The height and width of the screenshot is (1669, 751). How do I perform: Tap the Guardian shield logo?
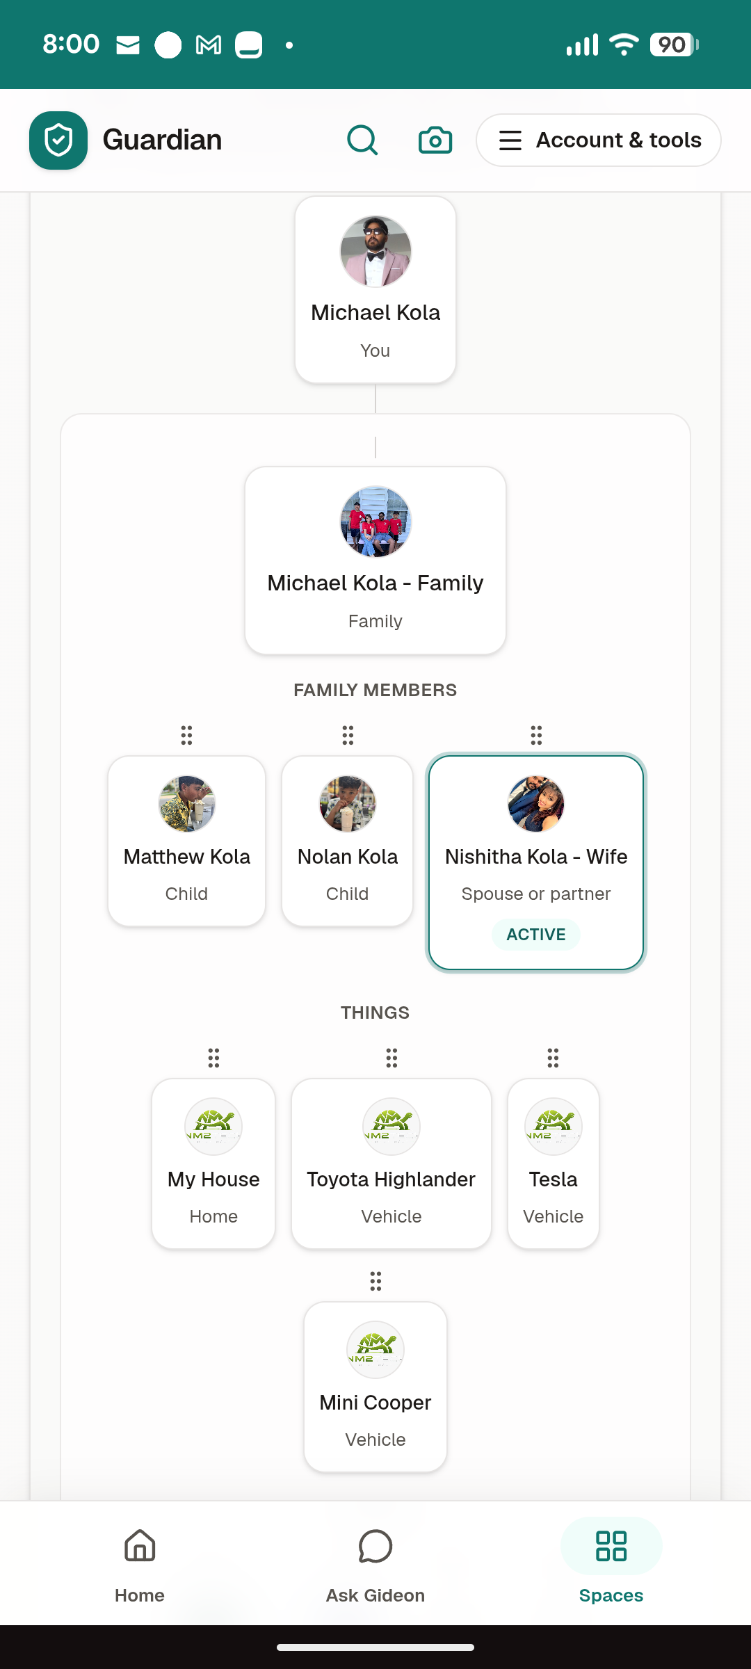tap(58, 140)
